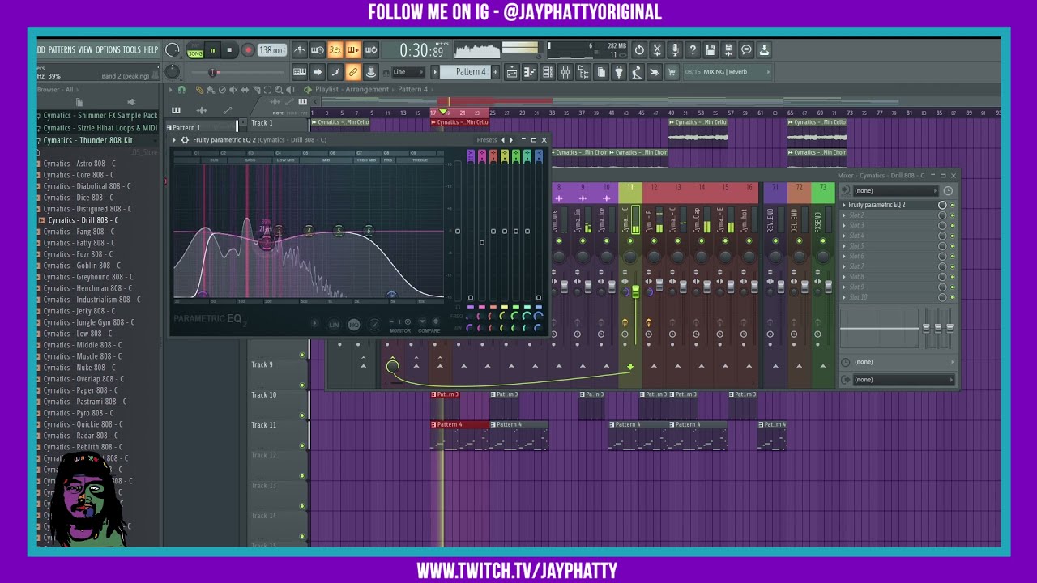Adjust EQ main level slider left of the band sliders

pyautogui.click(x=458, y=232)
